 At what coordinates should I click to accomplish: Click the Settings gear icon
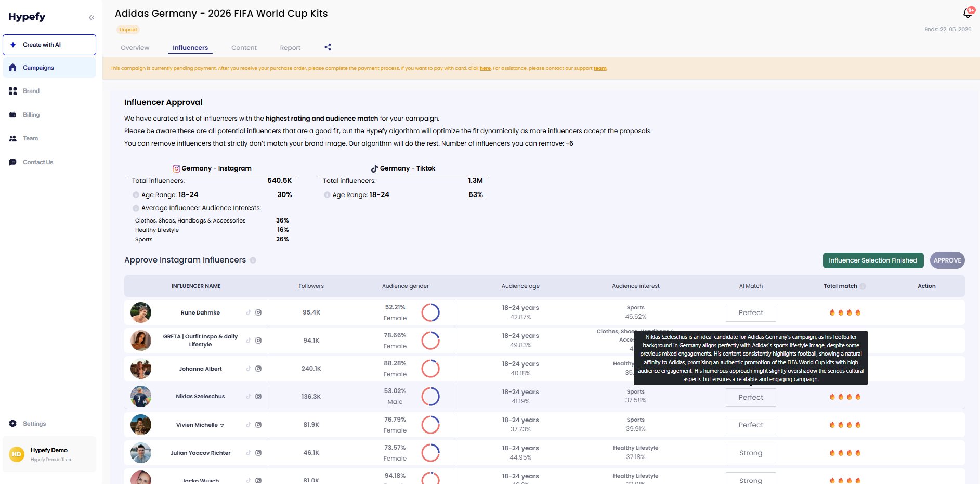tap(13, 424)
